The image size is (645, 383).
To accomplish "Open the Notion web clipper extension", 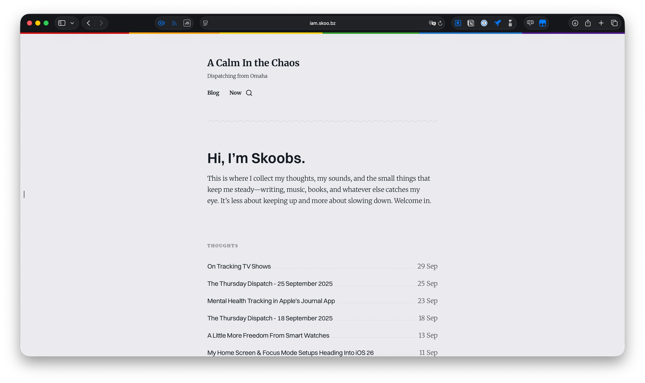I will 471,23.
